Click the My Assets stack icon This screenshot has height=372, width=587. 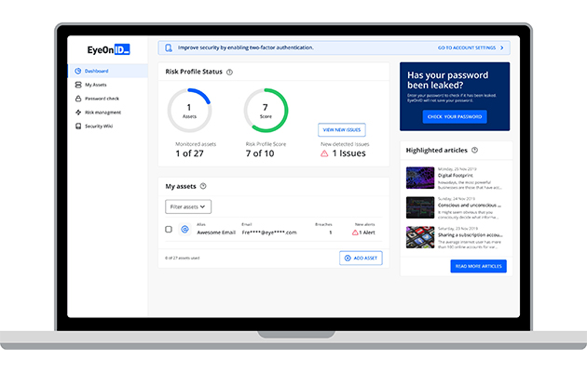pos(78,85)
